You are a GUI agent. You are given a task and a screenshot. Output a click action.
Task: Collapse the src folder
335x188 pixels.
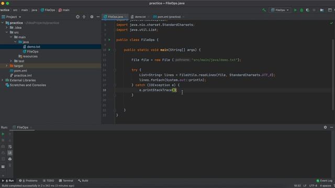[7, 32]
